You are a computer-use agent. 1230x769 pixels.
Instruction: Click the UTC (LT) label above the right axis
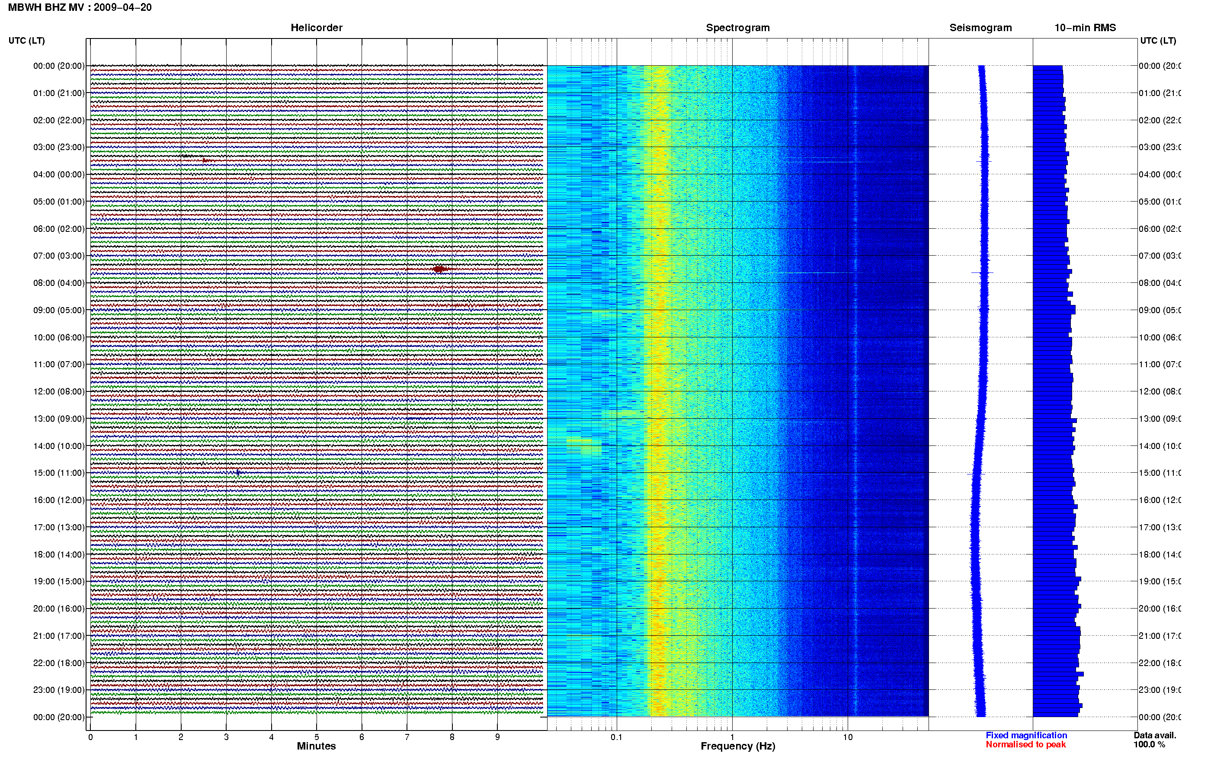tap(1158, 41)
